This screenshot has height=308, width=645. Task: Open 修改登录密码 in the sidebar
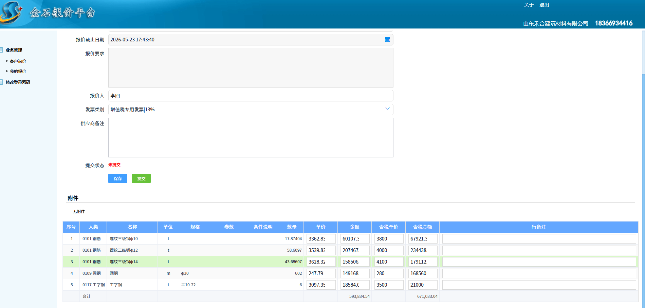pos(18,82)
